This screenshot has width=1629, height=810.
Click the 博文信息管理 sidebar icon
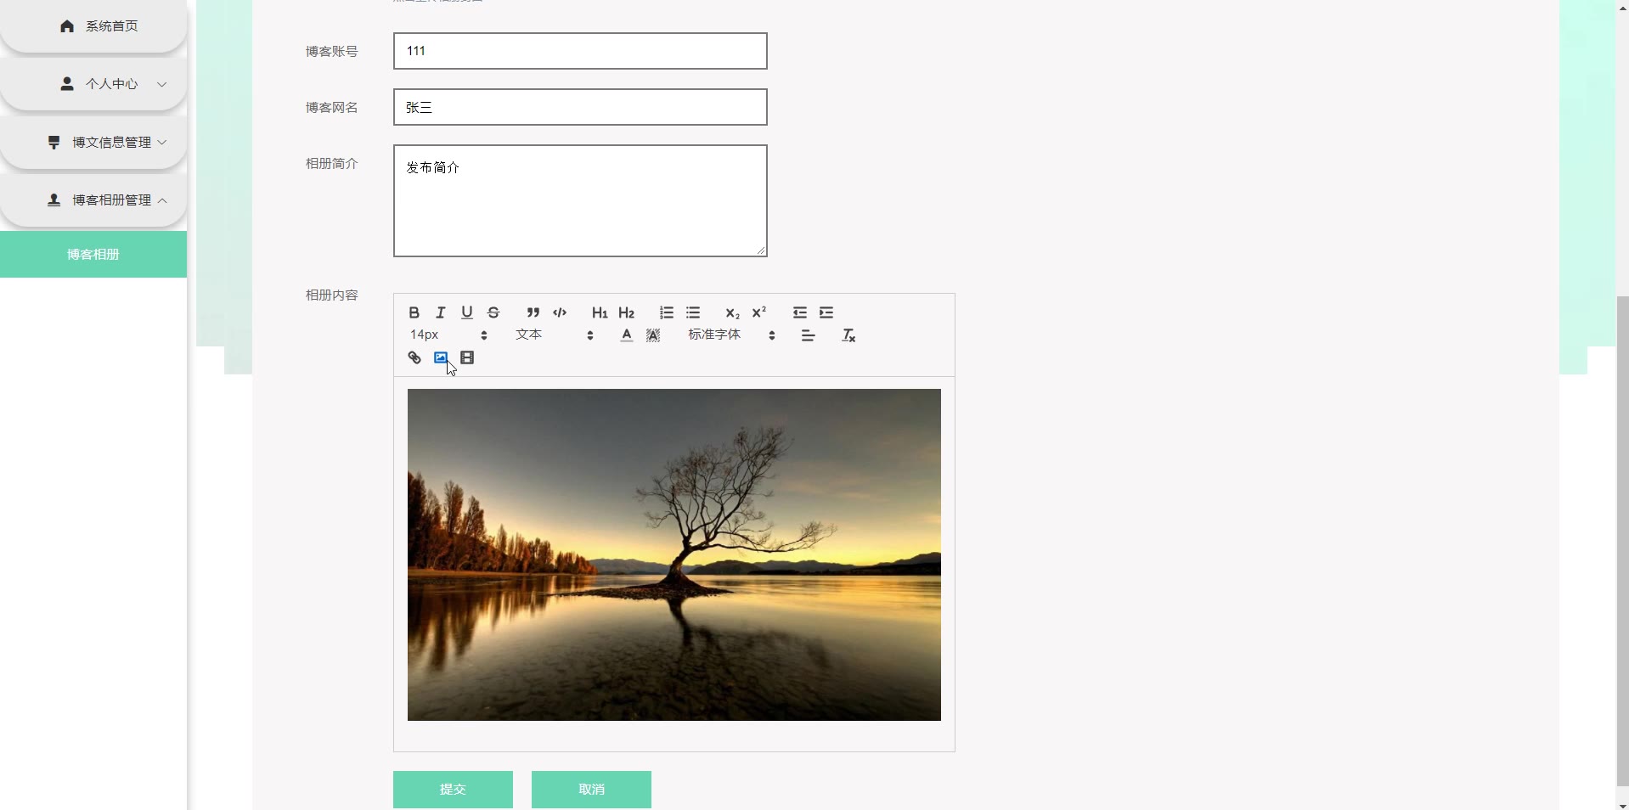pyautogui.click(x=54, y=142)
